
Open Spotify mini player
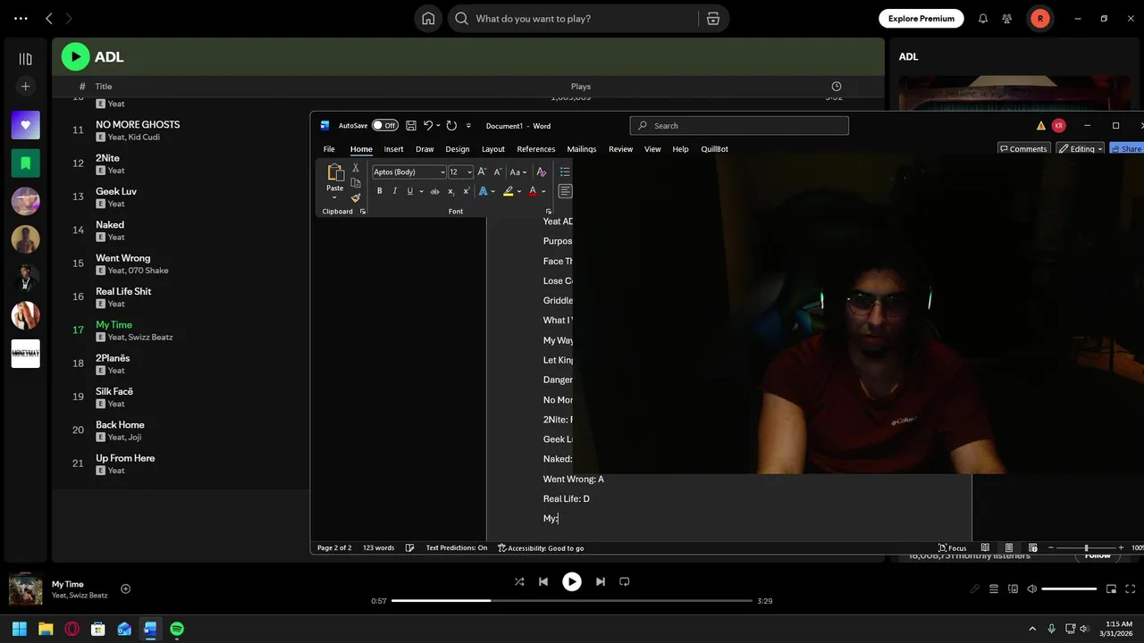[x=1112, y=589]
